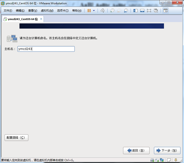Open 编辑(E) menu

pyautogui.click(x=20, y=11)
